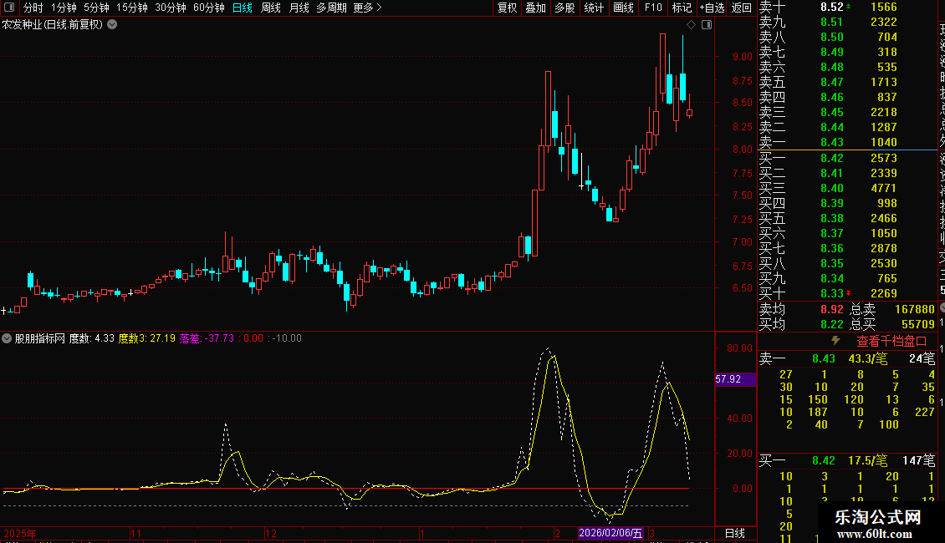945x543 pixels.
Task: Select the 买十 8.33 order row
Action: [847, 293]
